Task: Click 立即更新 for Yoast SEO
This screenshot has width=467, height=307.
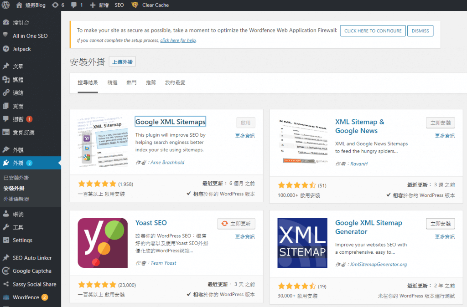Action: [x=237, y=223]
